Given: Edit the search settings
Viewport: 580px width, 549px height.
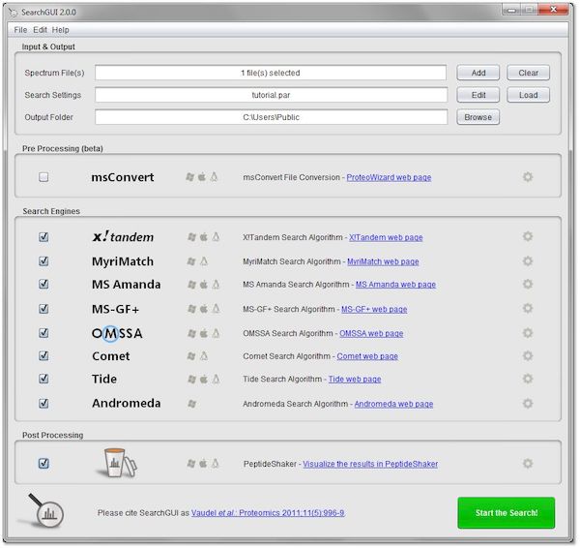Looking at the screenshot, I should click(478, 95).
